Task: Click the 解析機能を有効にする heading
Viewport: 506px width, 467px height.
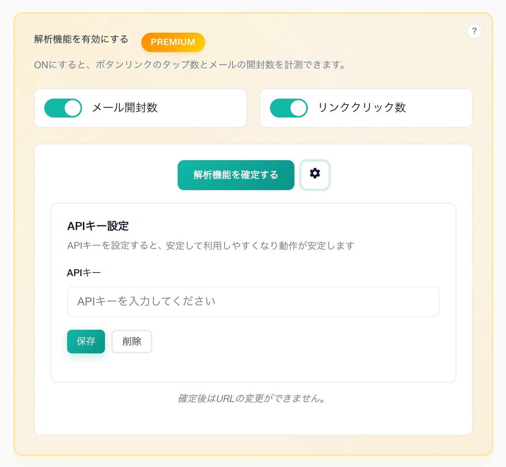Action: 81,39
